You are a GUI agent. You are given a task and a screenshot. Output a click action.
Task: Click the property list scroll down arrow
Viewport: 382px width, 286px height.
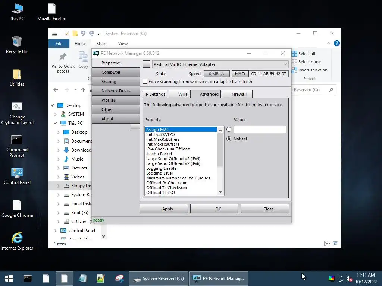click(220, 192)
